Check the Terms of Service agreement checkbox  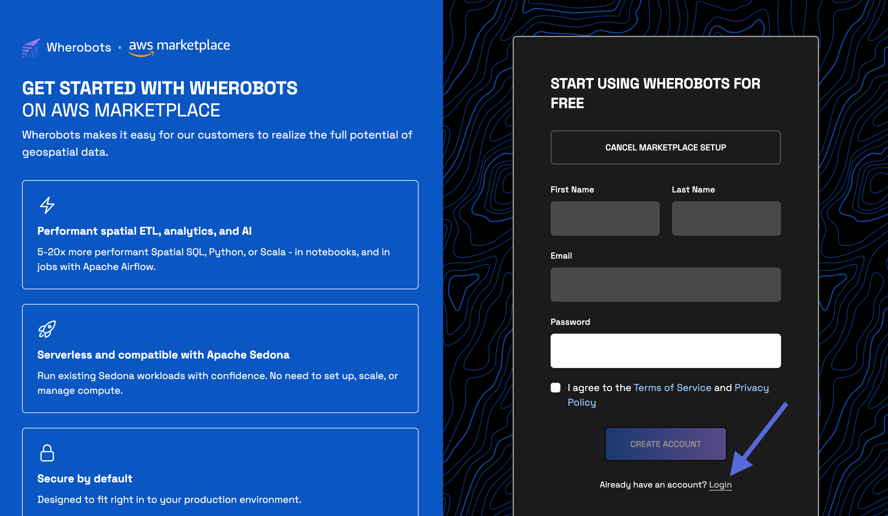pyautogui.click(x=555, y=387)
